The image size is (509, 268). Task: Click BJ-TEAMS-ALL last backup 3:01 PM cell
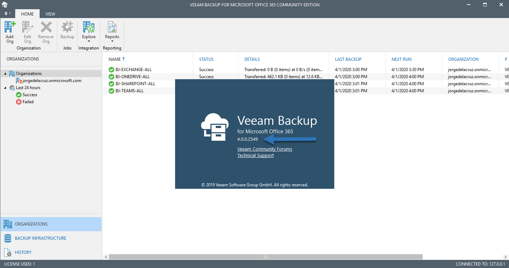[x=351, y=91]
